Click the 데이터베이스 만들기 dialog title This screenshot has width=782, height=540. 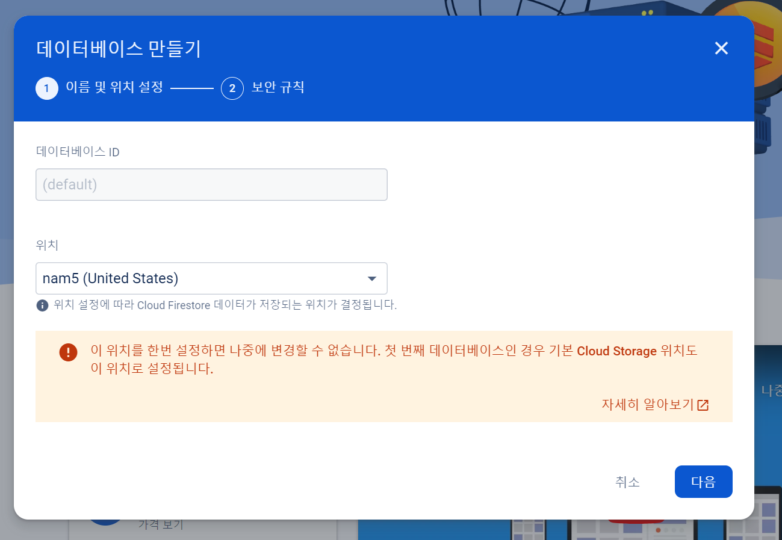119,49
